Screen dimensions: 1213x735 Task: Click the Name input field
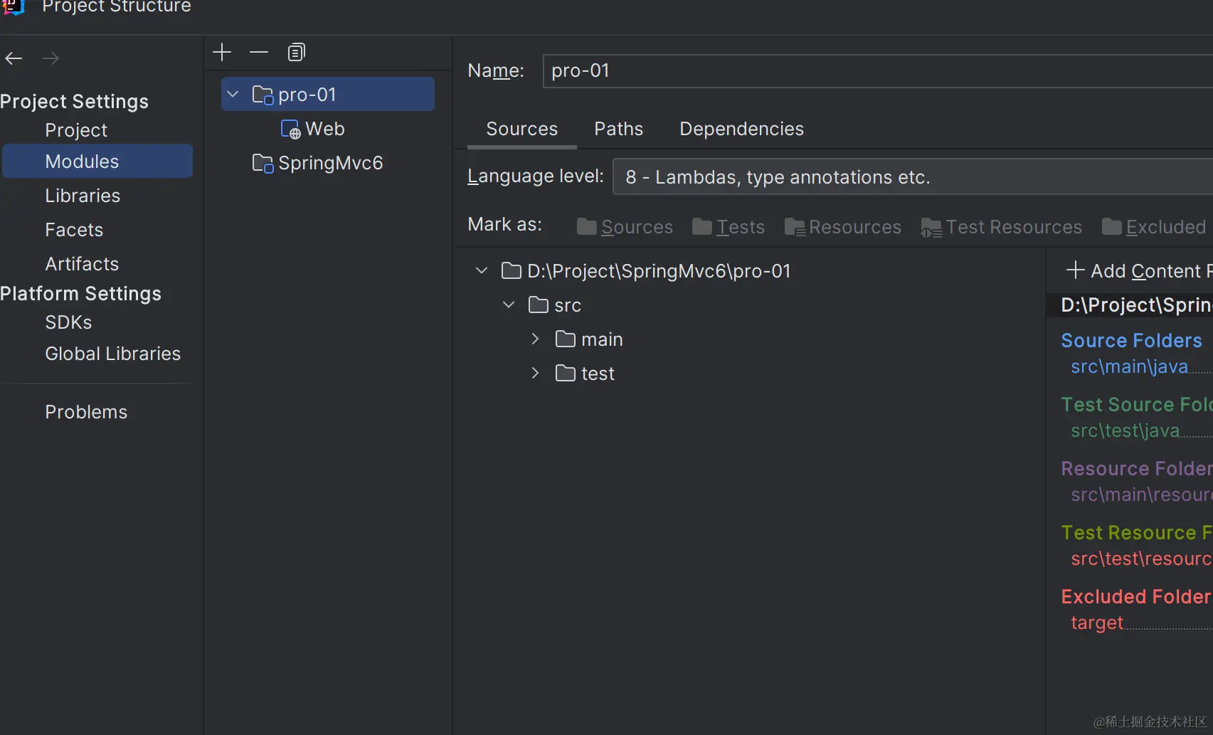pos(878,71)
